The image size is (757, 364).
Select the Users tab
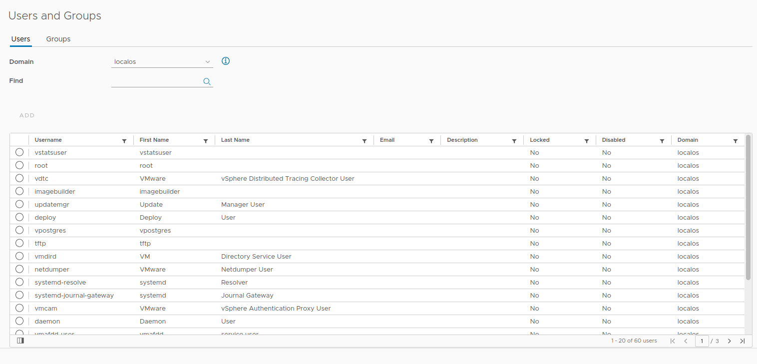pyautogui.click(x=21, y=39)
